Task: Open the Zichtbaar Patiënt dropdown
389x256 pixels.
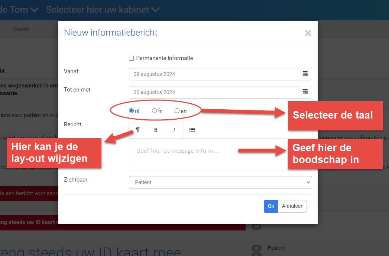Action: (220, 182)
